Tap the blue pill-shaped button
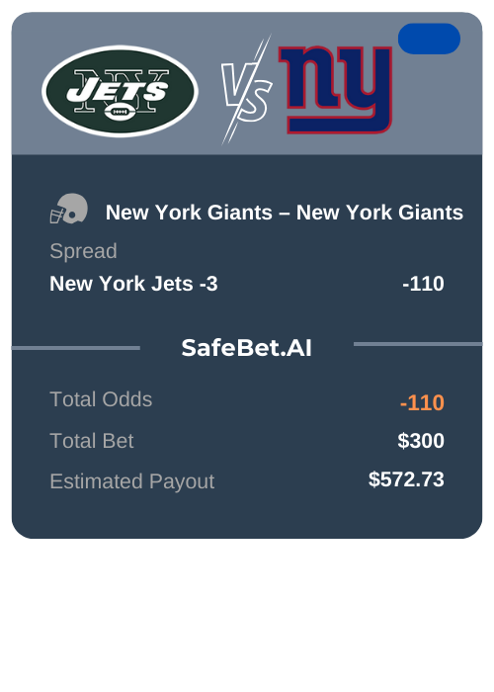 click(429, 39)
